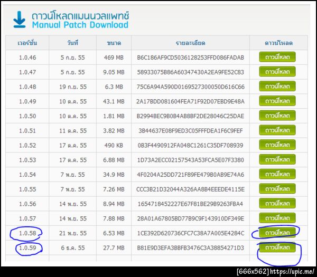This screenshot has width=317, height=277.
Task: Select version cell 1.0.55
Action: pos(27,189)
